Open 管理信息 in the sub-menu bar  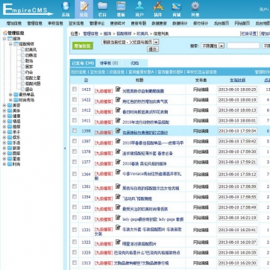click(x=35, y=23)
